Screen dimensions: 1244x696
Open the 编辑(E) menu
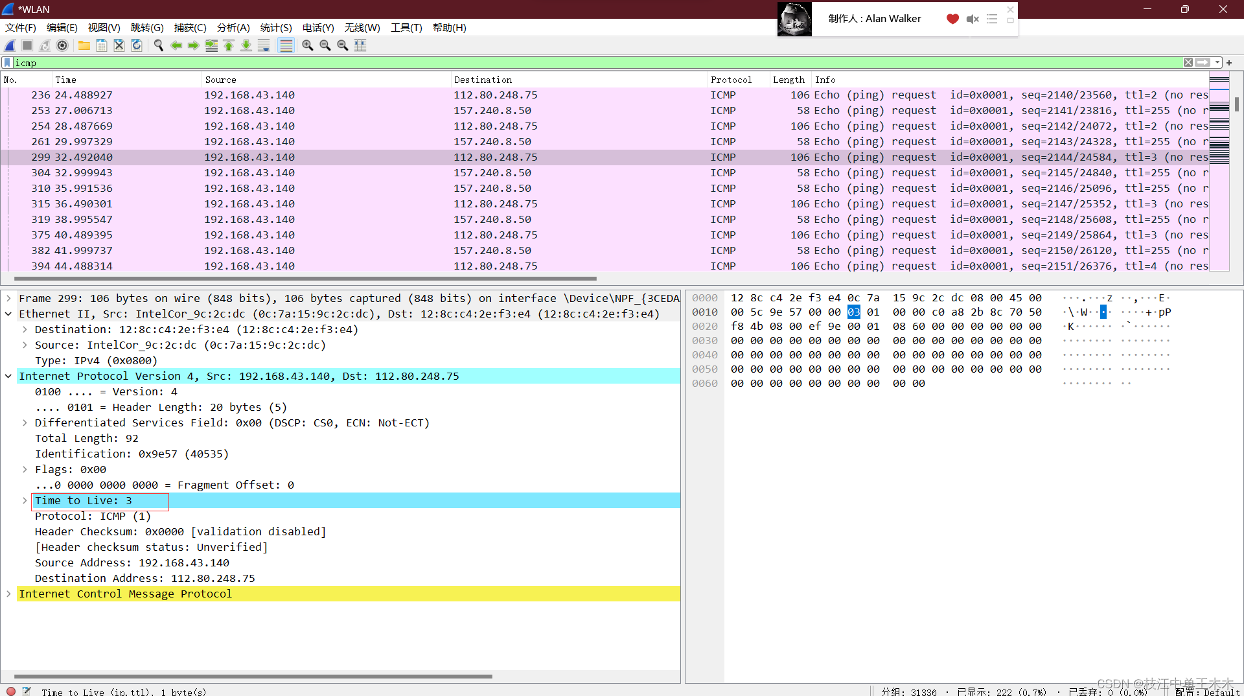[62, 28]
